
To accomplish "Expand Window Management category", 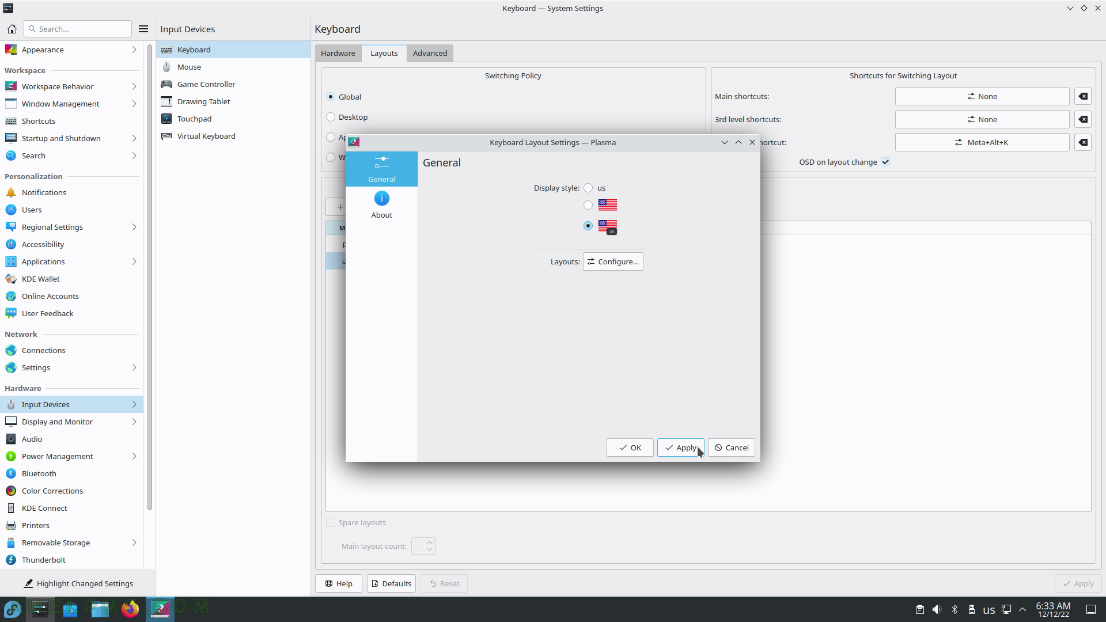I will point(134,104).
